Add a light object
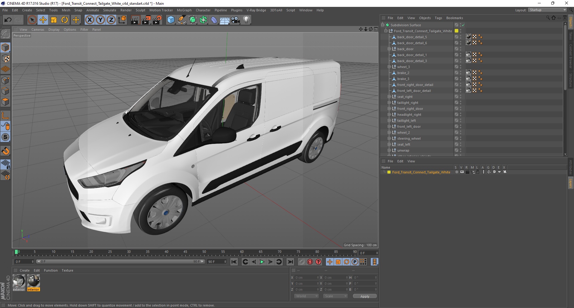This screenshot has width=574, height=308. [x=246, y=20]
